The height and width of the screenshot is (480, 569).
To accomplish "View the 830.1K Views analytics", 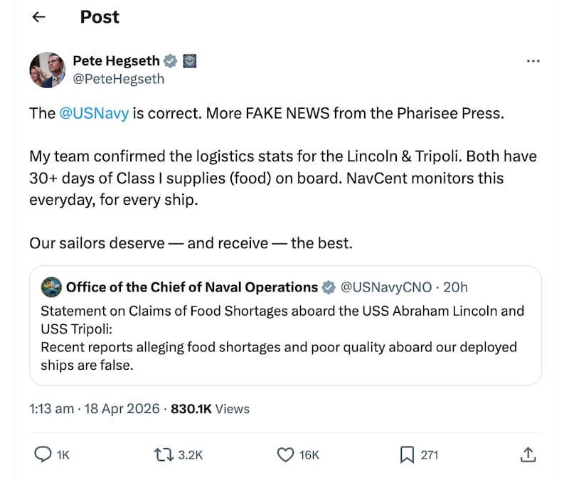I will (211, 409).
